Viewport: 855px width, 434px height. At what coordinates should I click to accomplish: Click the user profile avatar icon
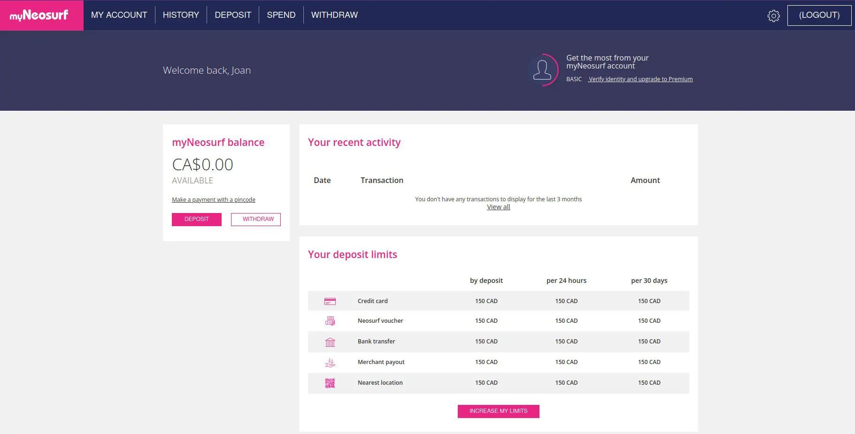coord(542,70)
